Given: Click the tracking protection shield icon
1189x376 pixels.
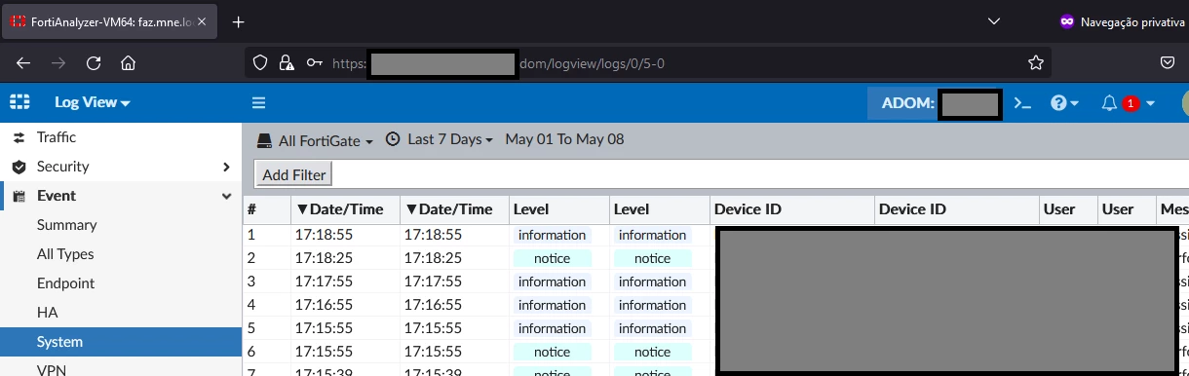Looking at the screenshot, I should point(260,63).
